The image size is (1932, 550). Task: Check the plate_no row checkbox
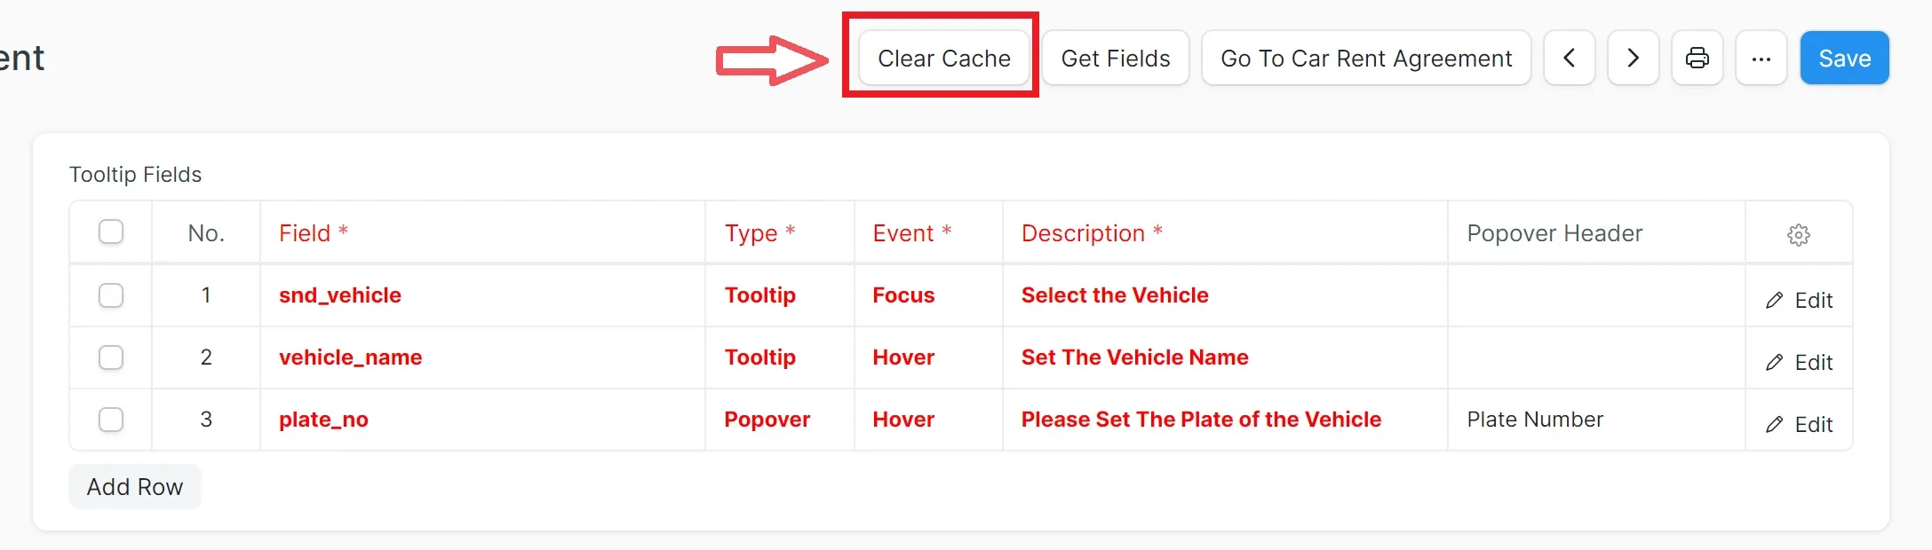click(111, 420)
